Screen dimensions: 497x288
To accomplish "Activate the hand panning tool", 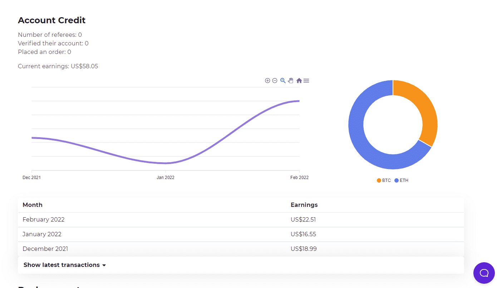I will click(291, 81).
